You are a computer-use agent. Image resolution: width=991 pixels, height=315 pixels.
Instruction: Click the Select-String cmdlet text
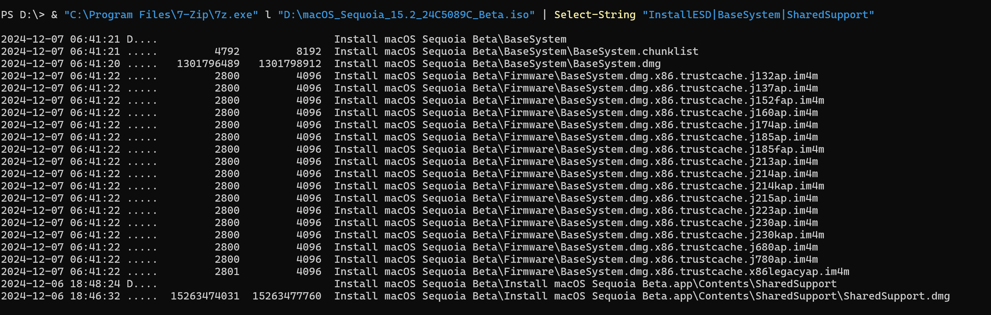point(594,15)
